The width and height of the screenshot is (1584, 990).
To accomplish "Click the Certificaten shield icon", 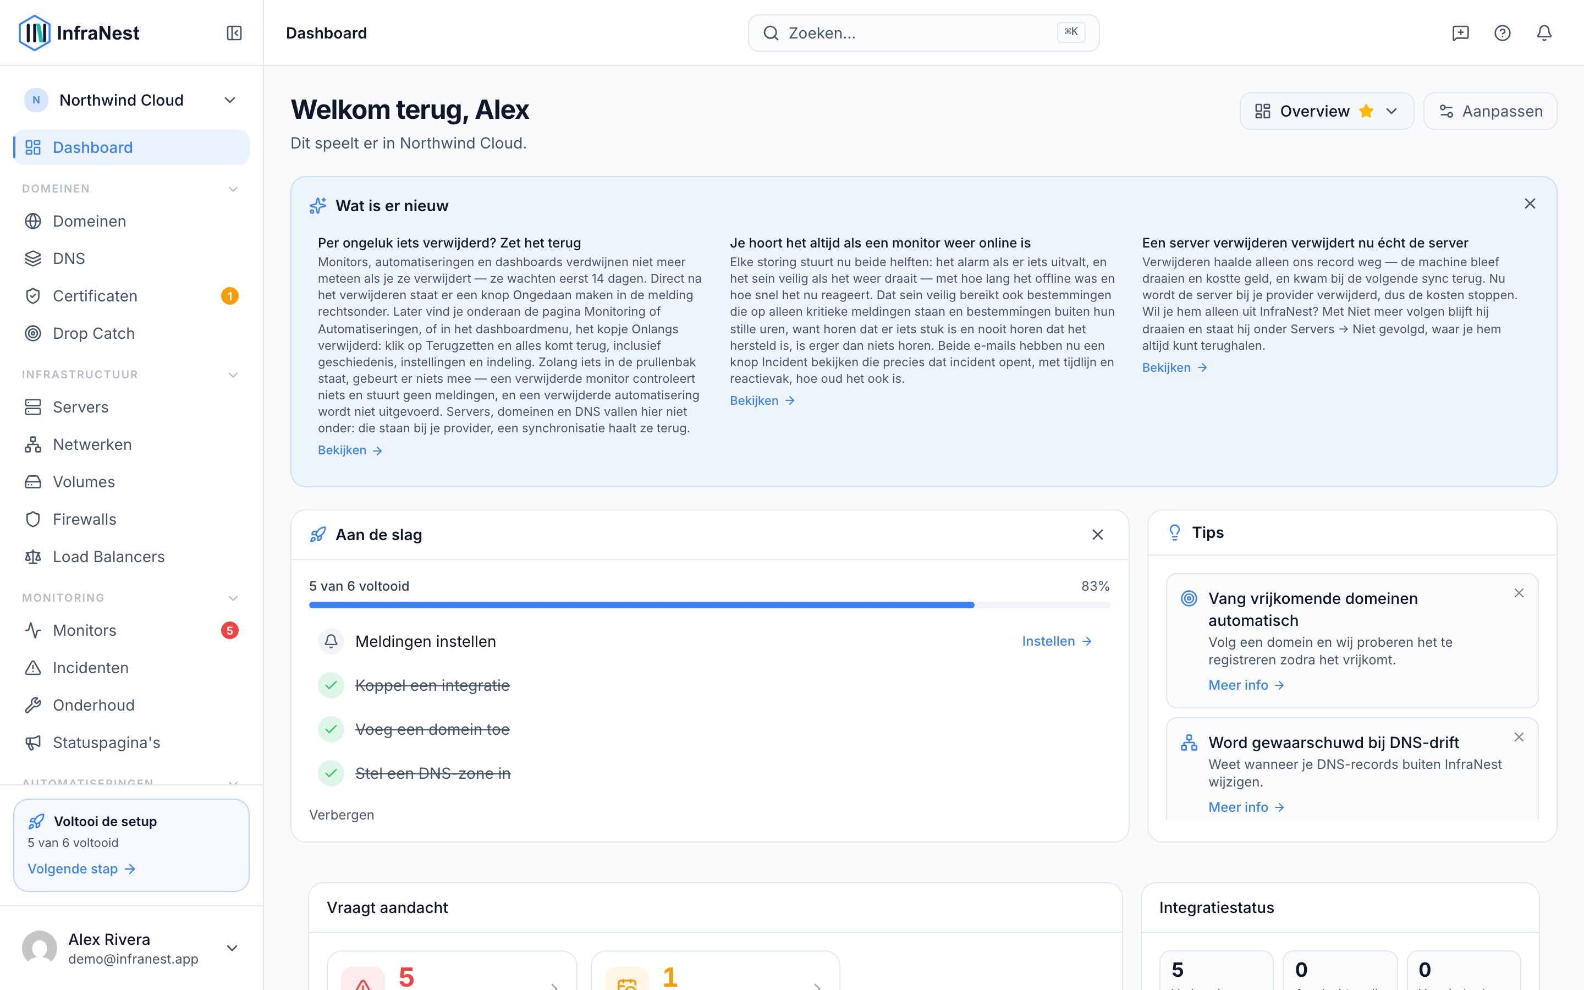I will pyautogui.click(x=33, y=296).
